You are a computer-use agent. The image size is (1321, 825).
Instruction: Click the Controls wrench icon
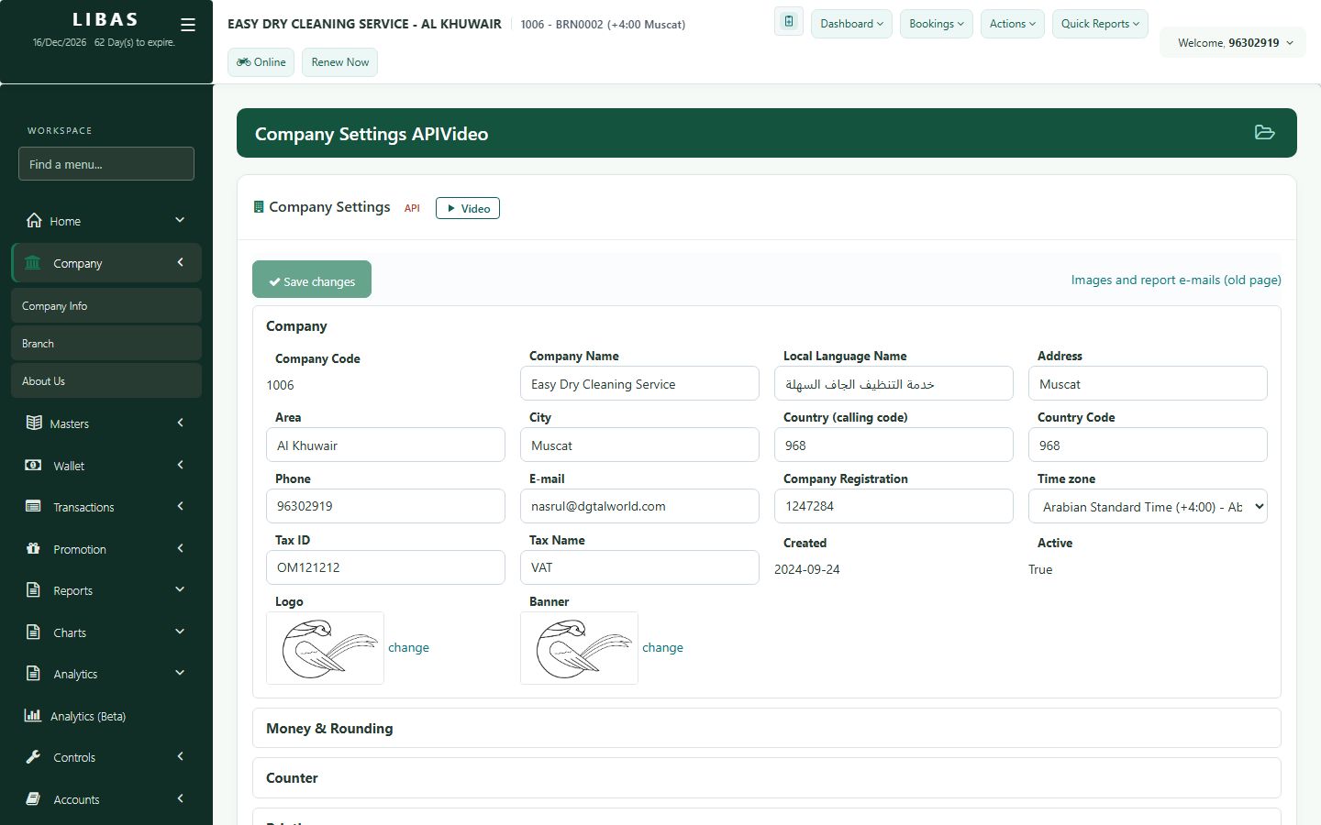(x=33, y=756)
